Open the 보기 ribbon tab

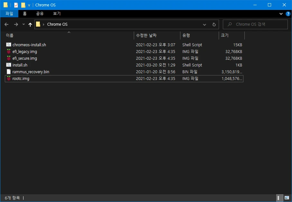[57, 13]
